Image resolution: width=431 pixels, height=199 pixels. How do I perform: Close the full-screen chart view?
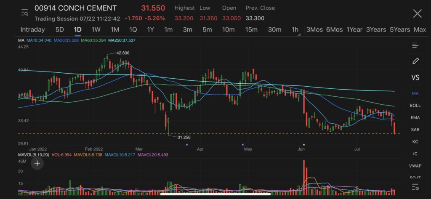pyautogui.click(x=417, y=13)
